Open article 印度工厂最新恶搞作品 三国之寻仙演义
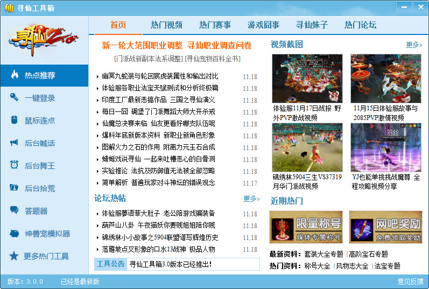Screen dimensions: 429x289 pyautogui.click(x=158, y=100)
